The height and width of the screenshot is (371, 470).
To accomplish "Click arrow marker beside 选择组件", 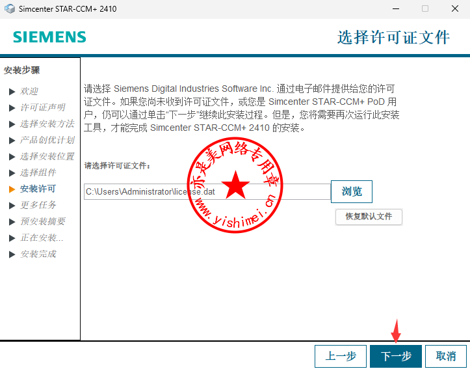I will coord(12,173).
